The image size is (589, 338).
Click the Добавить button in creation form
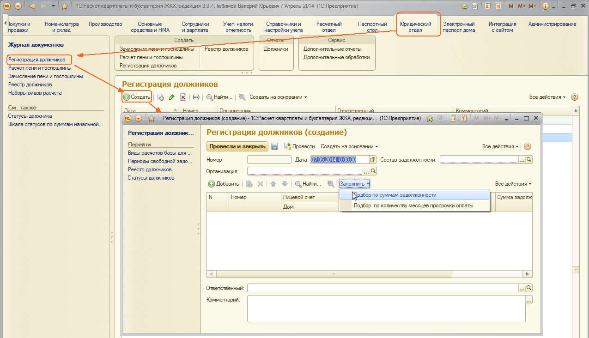click(x=224, y=184)
